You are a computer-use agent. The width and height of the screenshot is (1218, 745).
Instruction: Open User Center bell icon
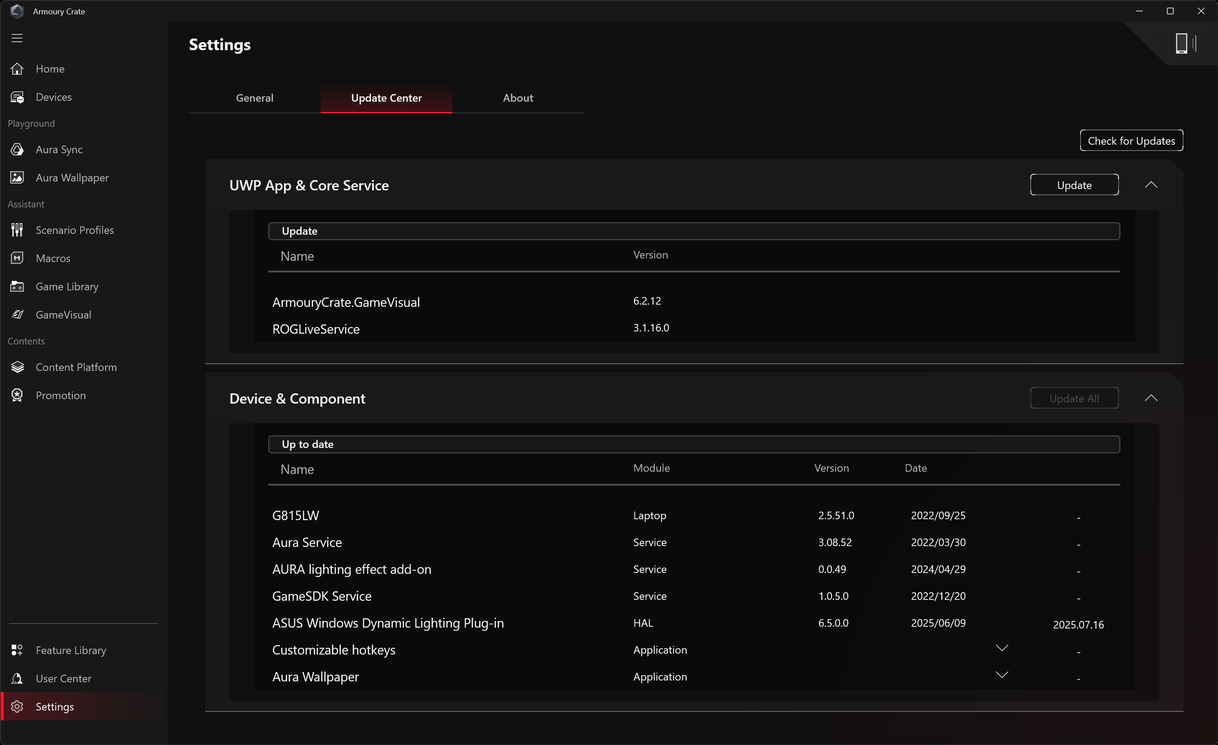17,678
